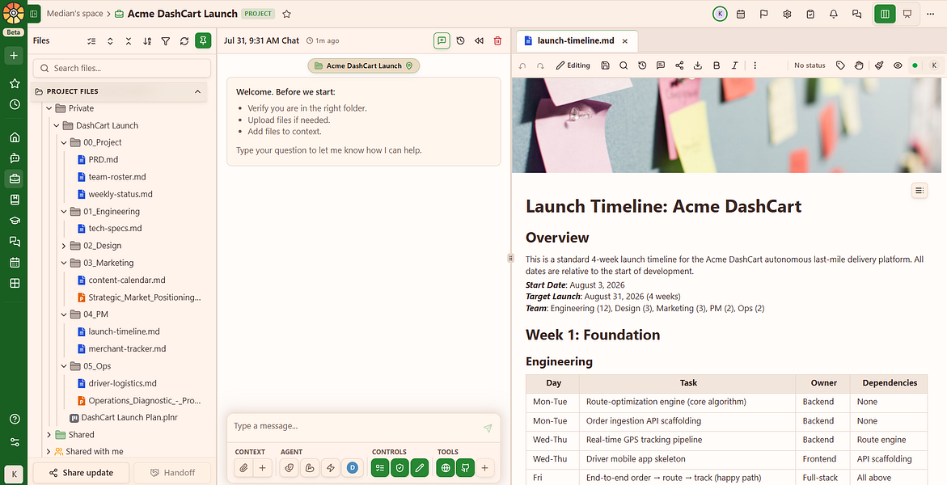Open the clipboard checklist icon in top bar
The width and height of the screenshot is (947, 485).
pos(810,14)
